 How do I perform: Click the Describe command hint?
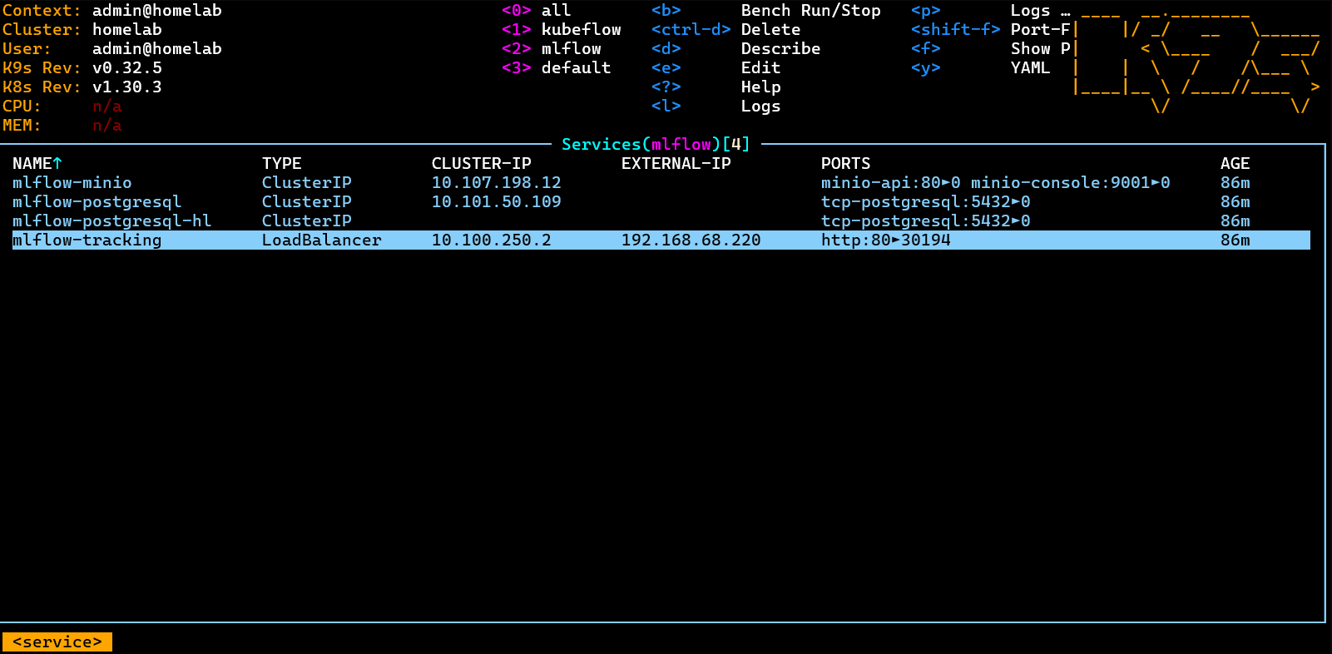[781, 48]
